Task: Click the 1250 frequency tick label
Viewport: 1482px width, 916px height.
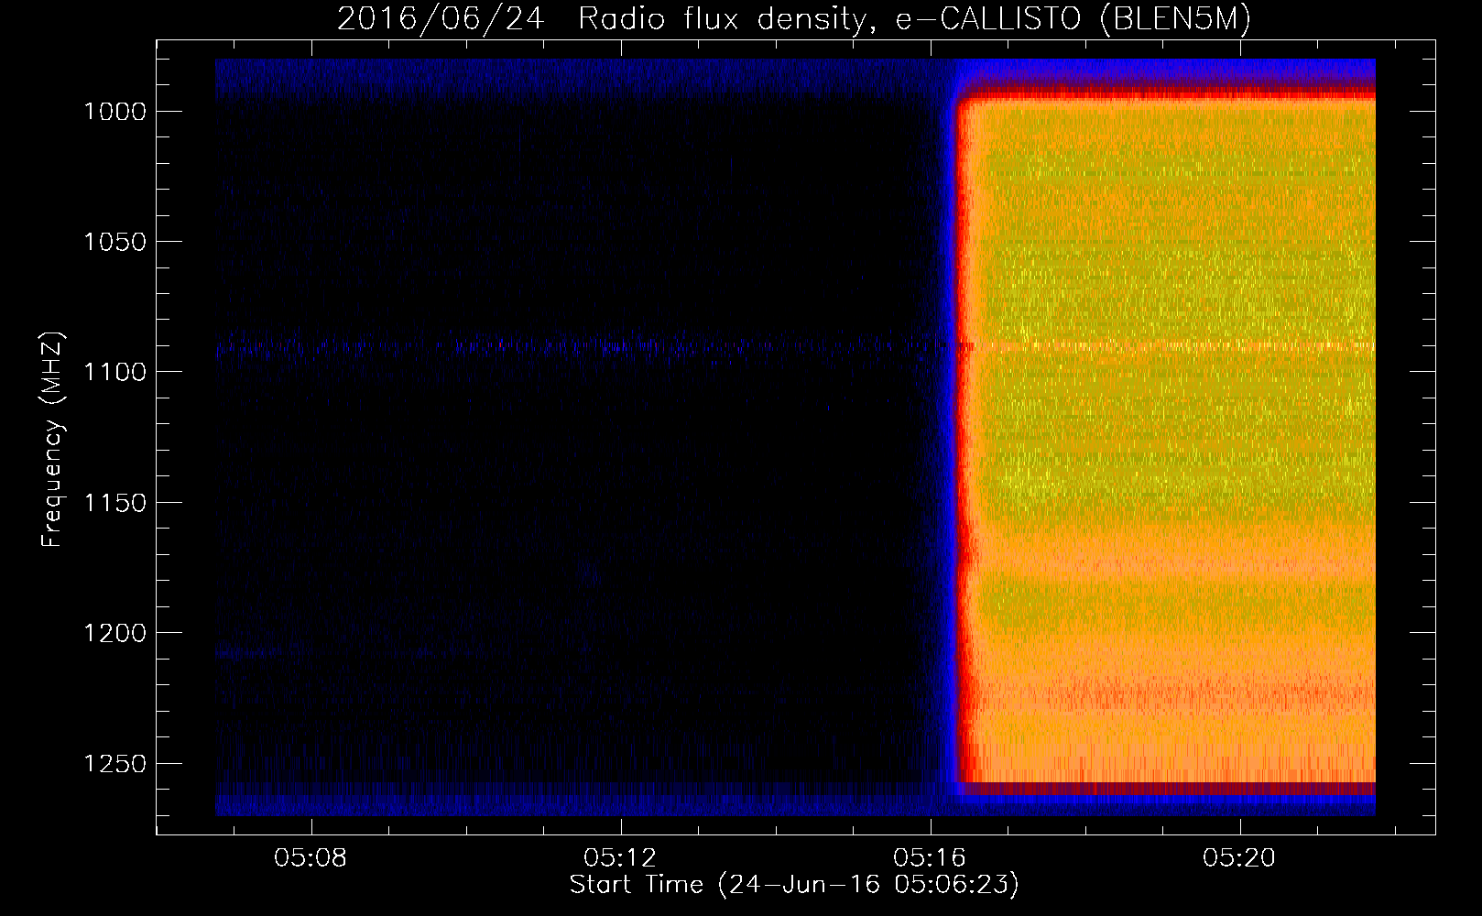Action: pyautogui.click(x=114, y=764)
